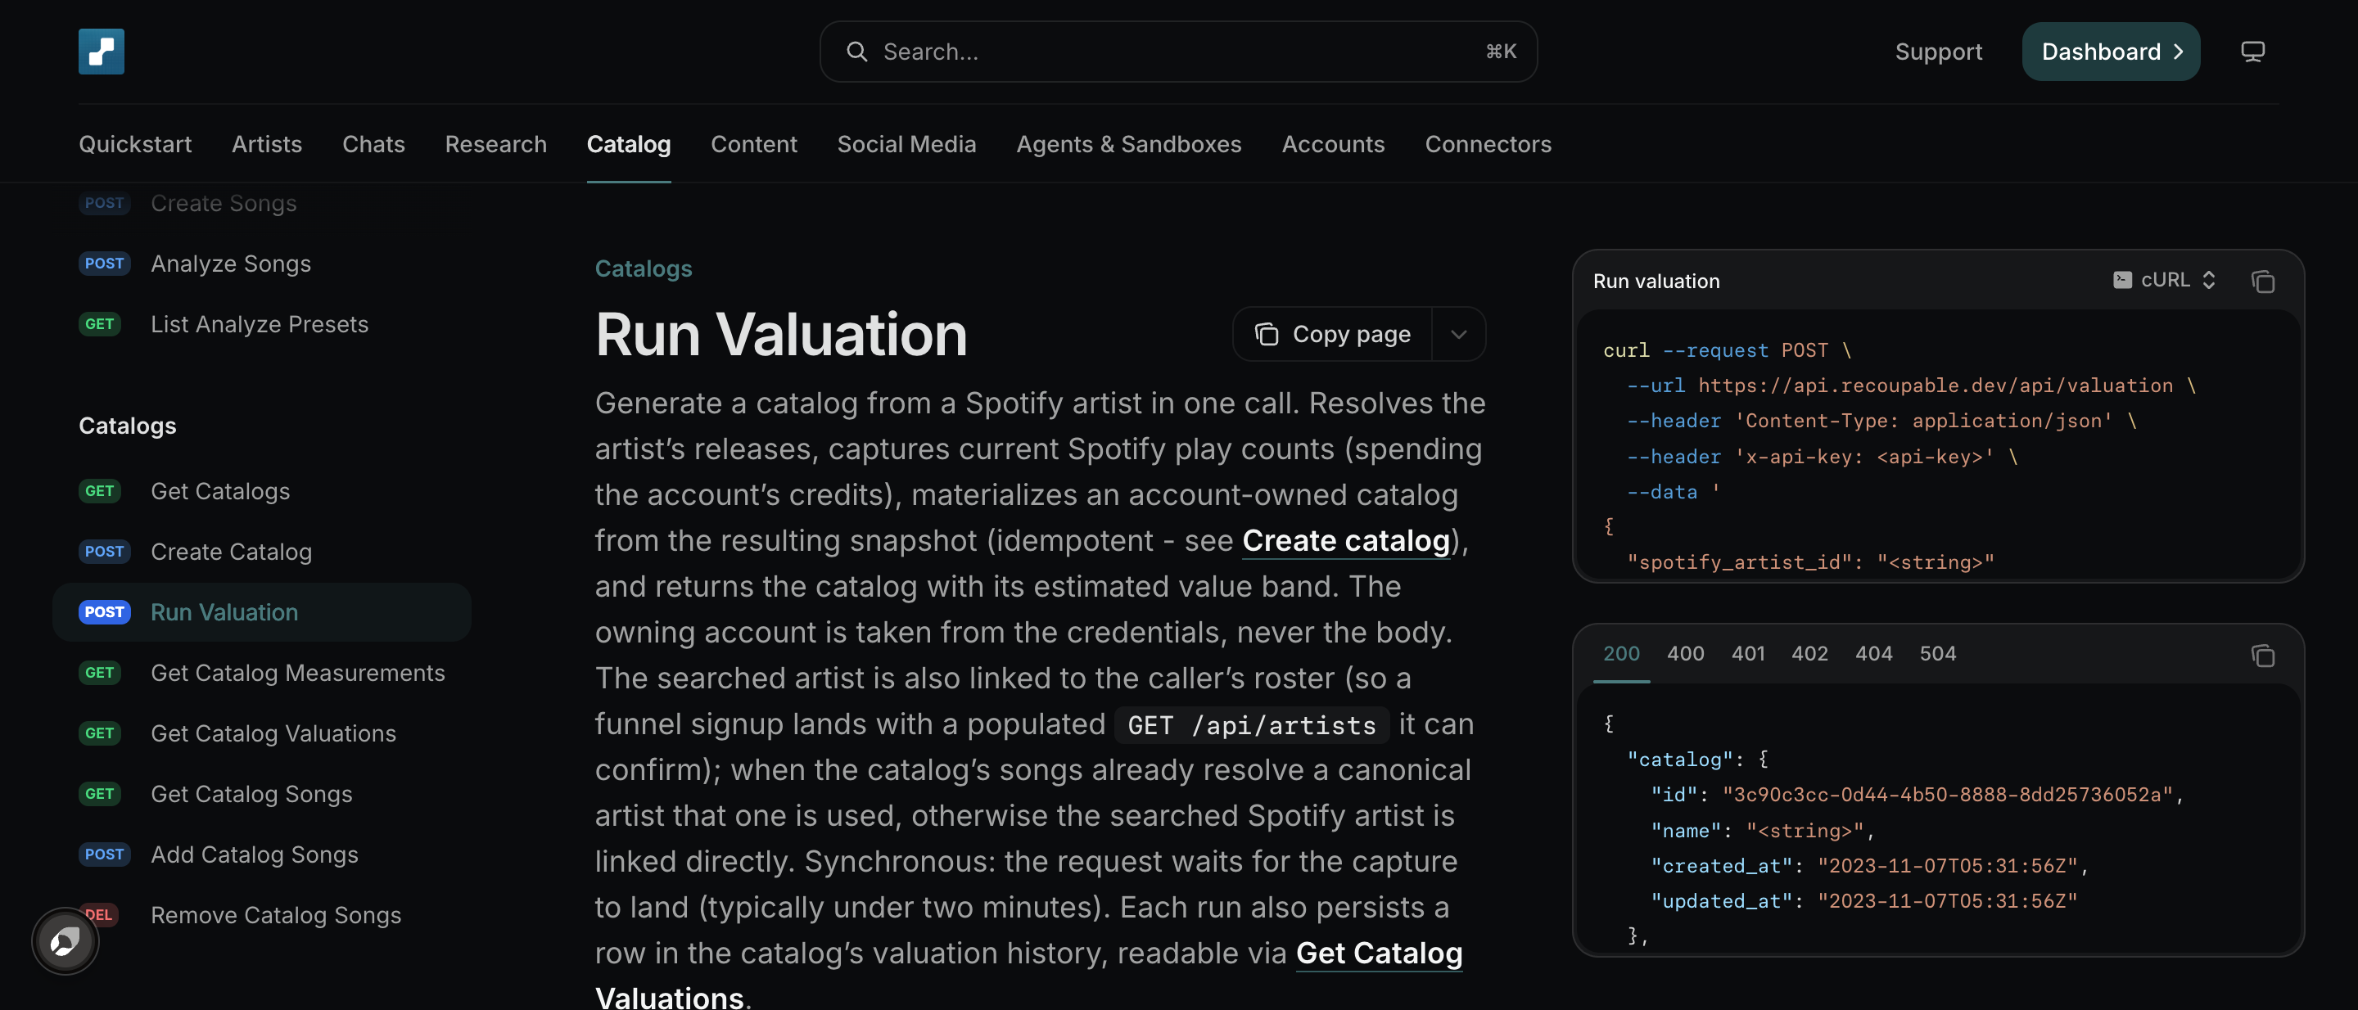
Task: Copy the 200 response example
Action: 2262,655
